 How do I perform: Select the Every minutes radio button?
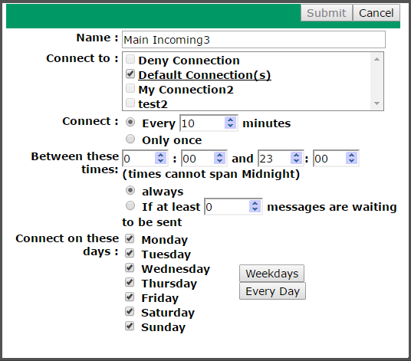pos(130,122)
